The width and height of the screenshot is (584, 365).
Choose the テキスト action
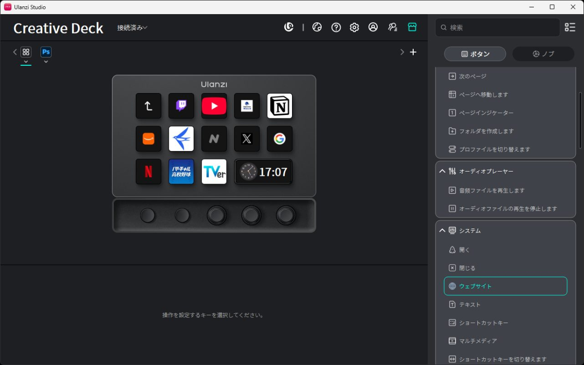click(506, 305)
